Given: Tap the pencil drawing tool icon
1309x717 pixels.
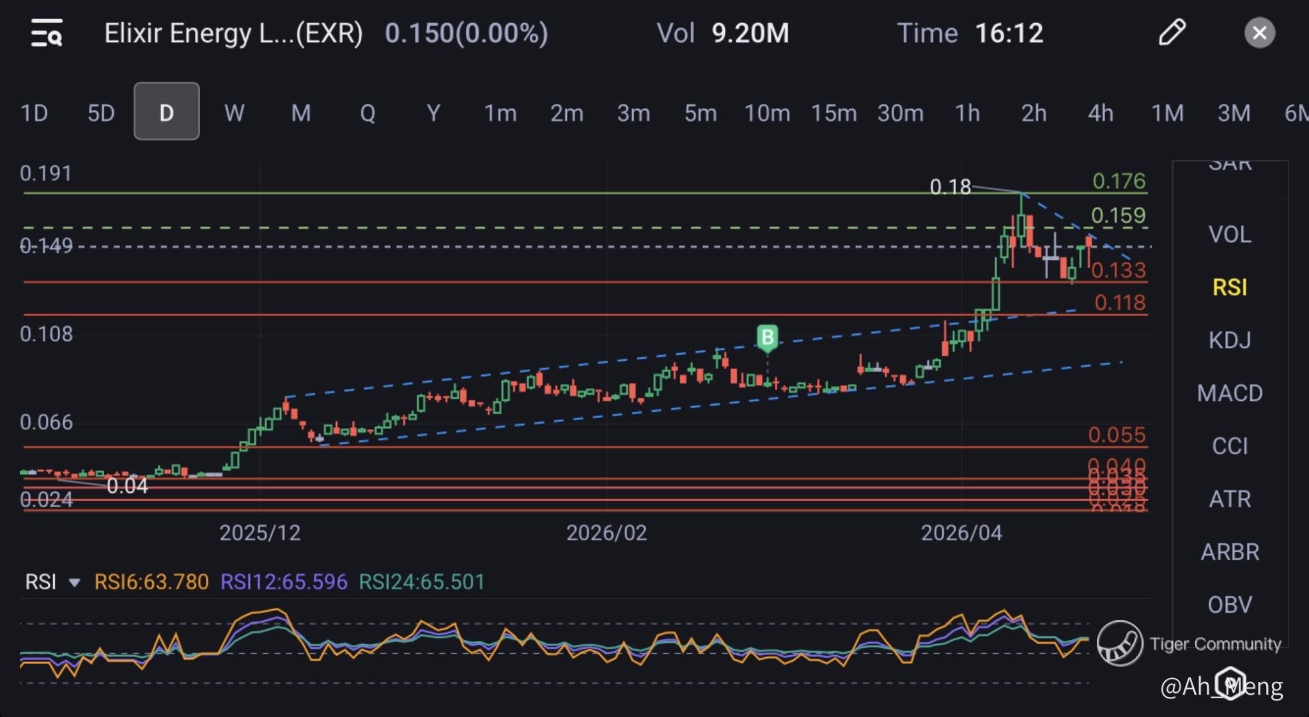Looking at the screenshot, I should click(x=1172, y=33).
